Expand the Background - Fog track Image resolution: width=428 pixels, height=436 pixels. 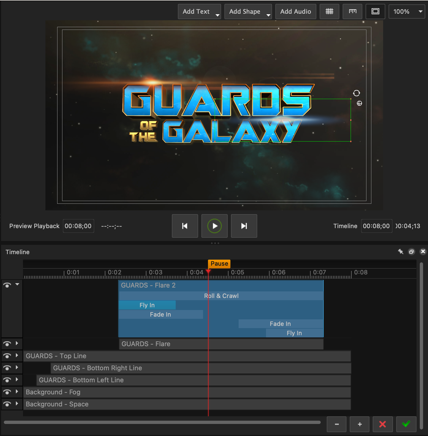tap(17, 391)
